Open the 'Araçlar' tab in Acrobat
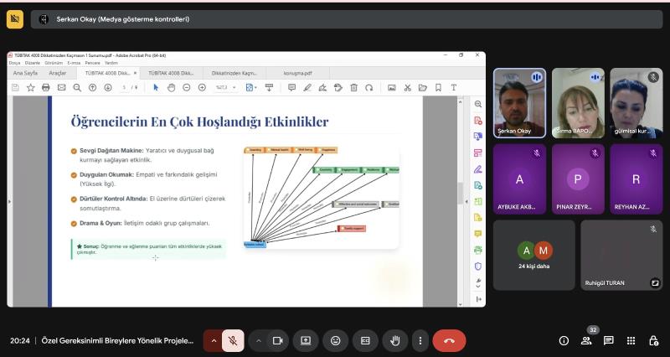This screenshot has height=357, width=670. coord(57,73)
